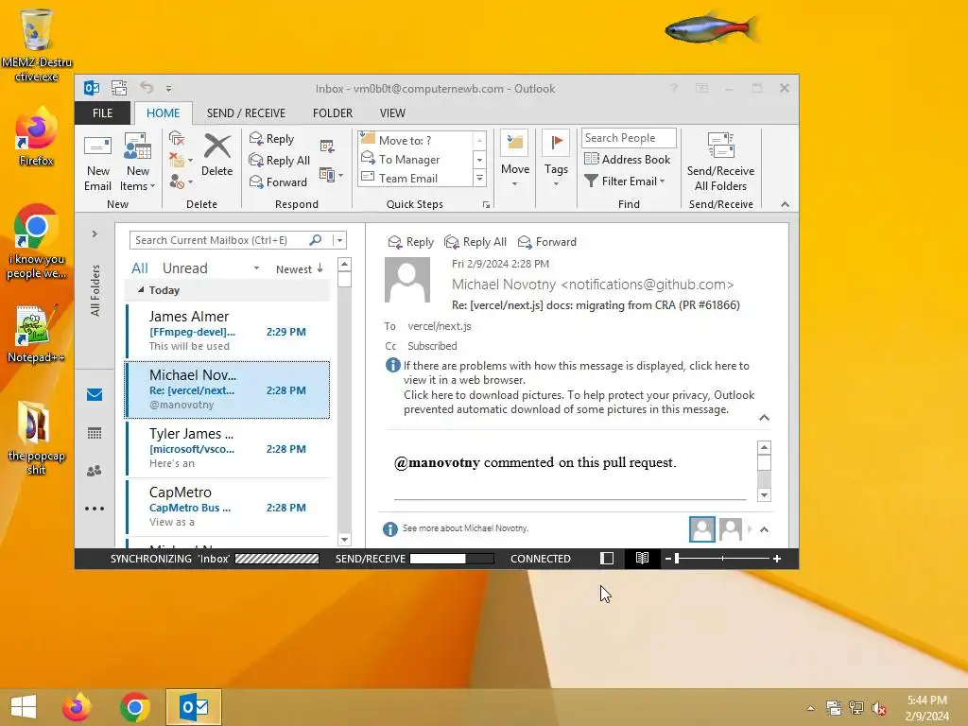The width and height of the screenshot is (968, 726).
Task: Click the Mail navigation icon
Action: click(x=95, y=394)
